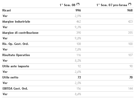Image resolution: width=137 pixels, height=100 pixels.
Task: Click the 2,9% revenue variation
Action: 78,16
